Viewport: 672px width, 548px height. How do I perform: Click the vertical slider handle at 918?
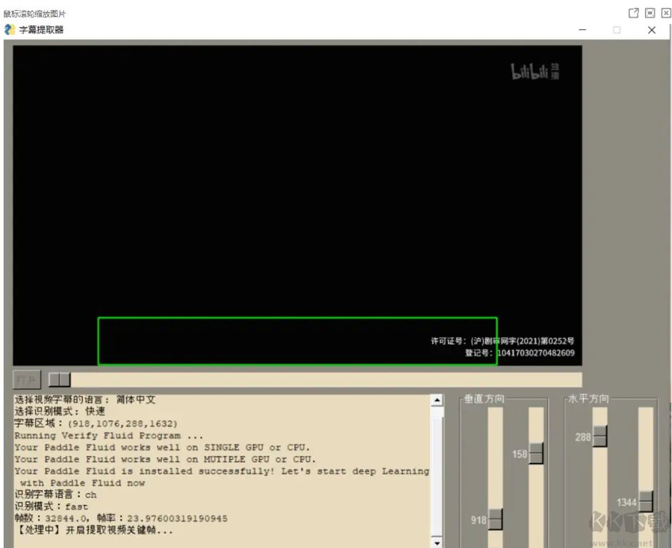tap(495, 519)
